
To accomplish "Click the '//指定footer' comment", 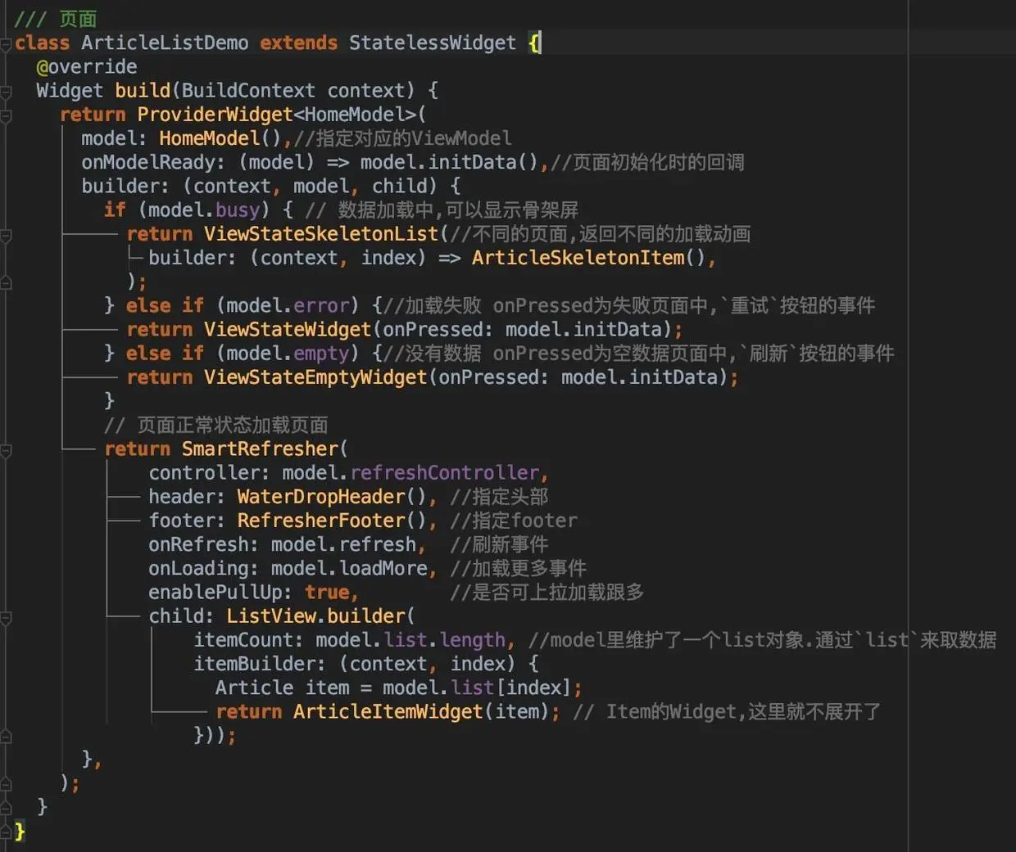I will click(514, 521).
